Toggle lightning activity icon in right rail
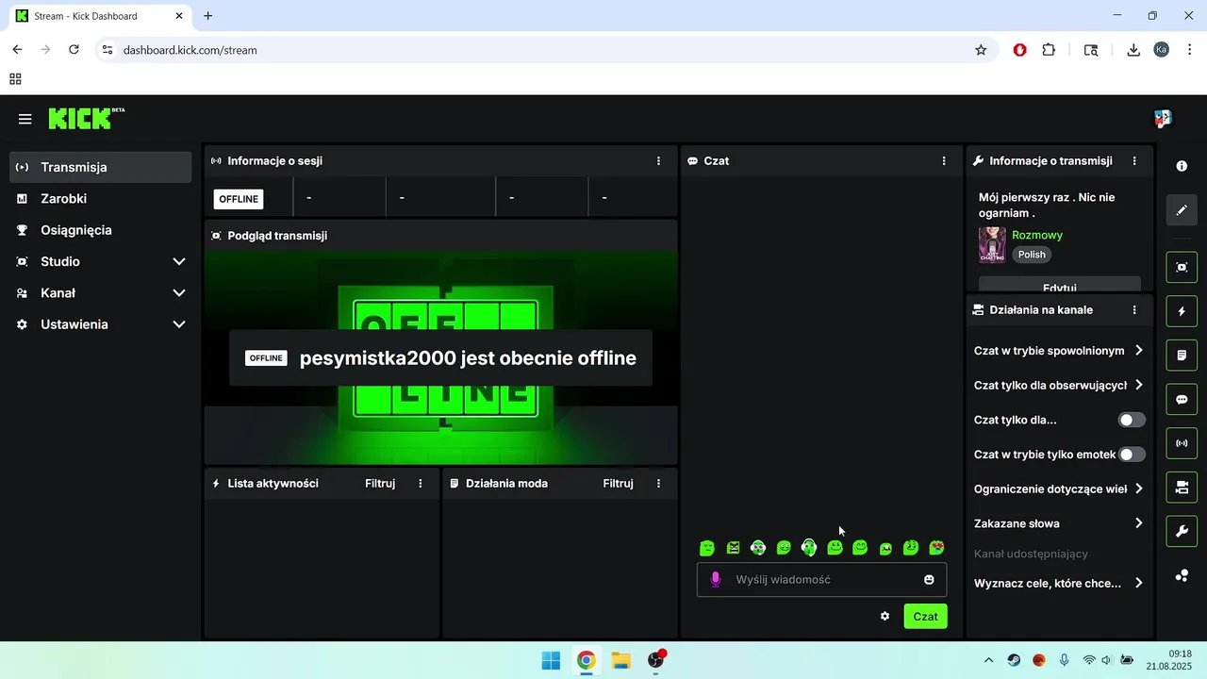 [1182, 311]
